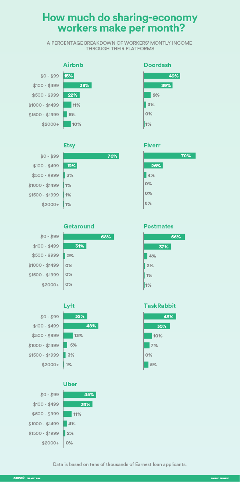Click the main infographic title
Screen dimensions: 240x482
[120, 24]
